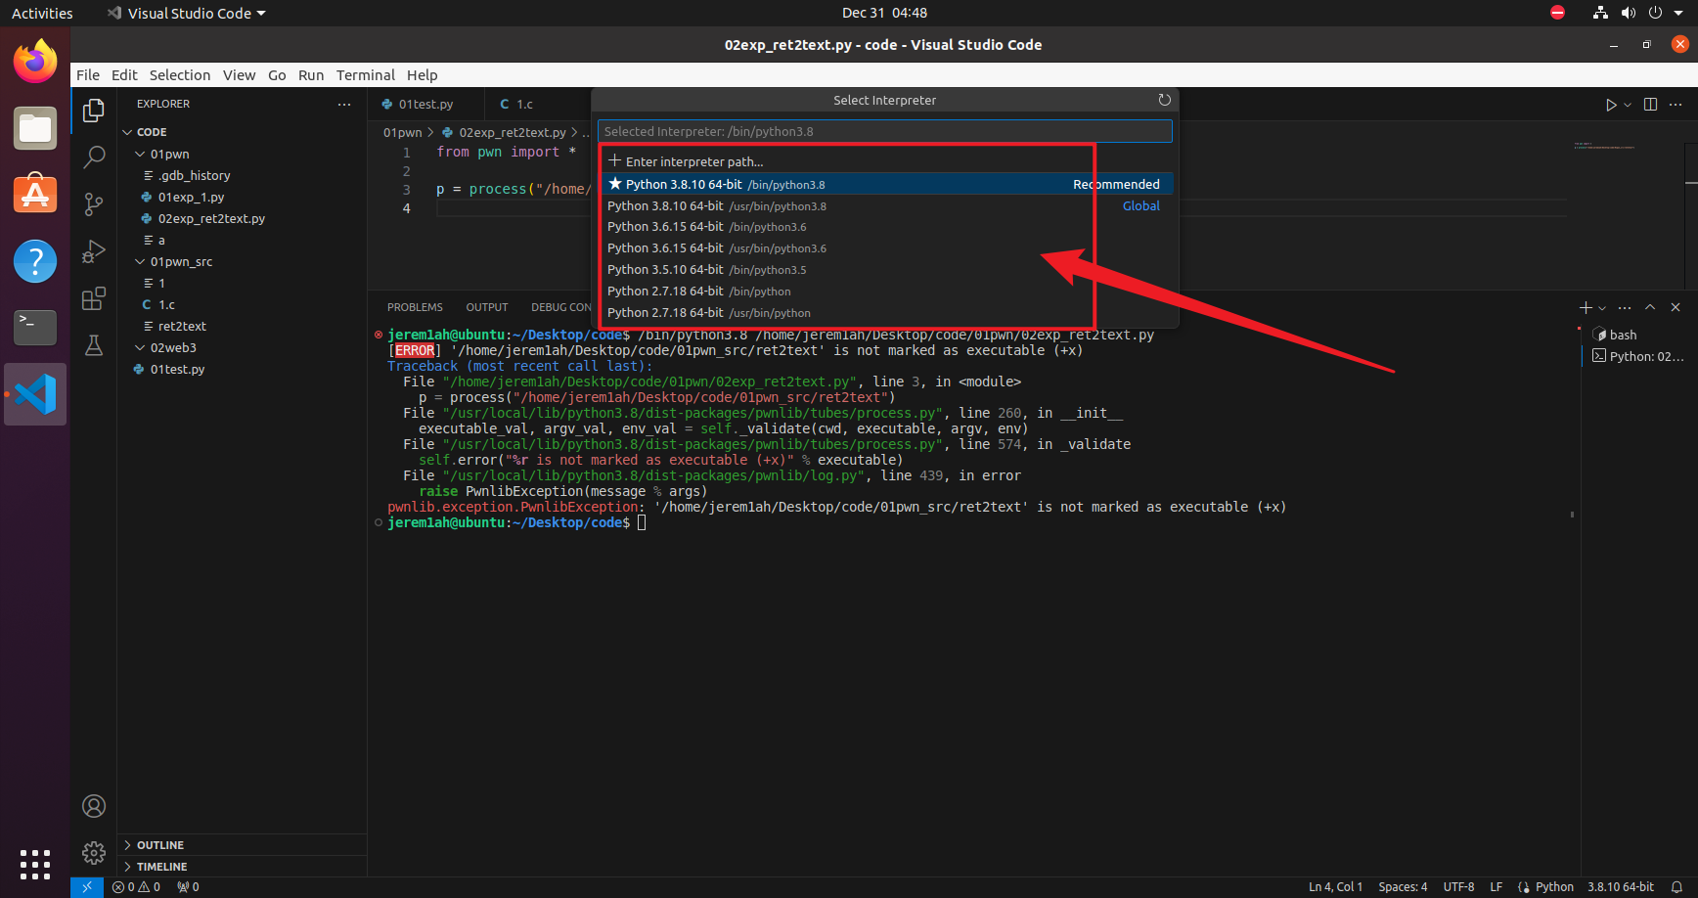
Task: Select recommended Python 3.8.10 /bin/python3.8
Action: (x=885, y=184)
